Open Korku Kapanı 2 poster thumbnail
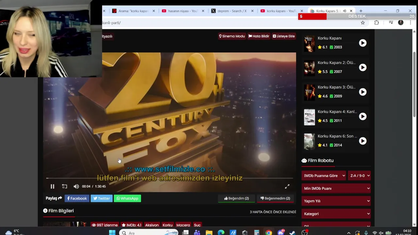The height and width of the screenshot is (235, 418). click(x=309, y=68)
